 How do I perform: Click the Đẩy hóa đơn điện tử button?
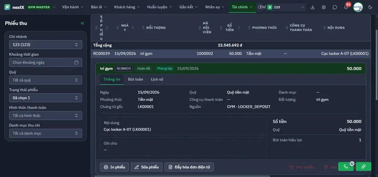pyautogui.click(x=189, y=167)
